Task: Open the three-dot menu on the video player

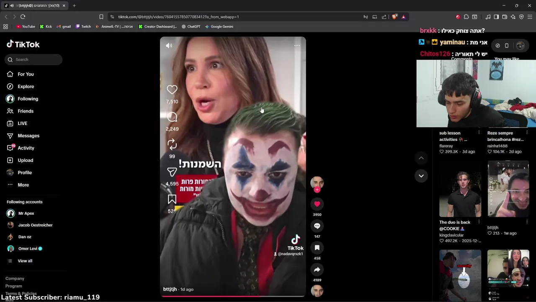Action: [x=297, y=46]
